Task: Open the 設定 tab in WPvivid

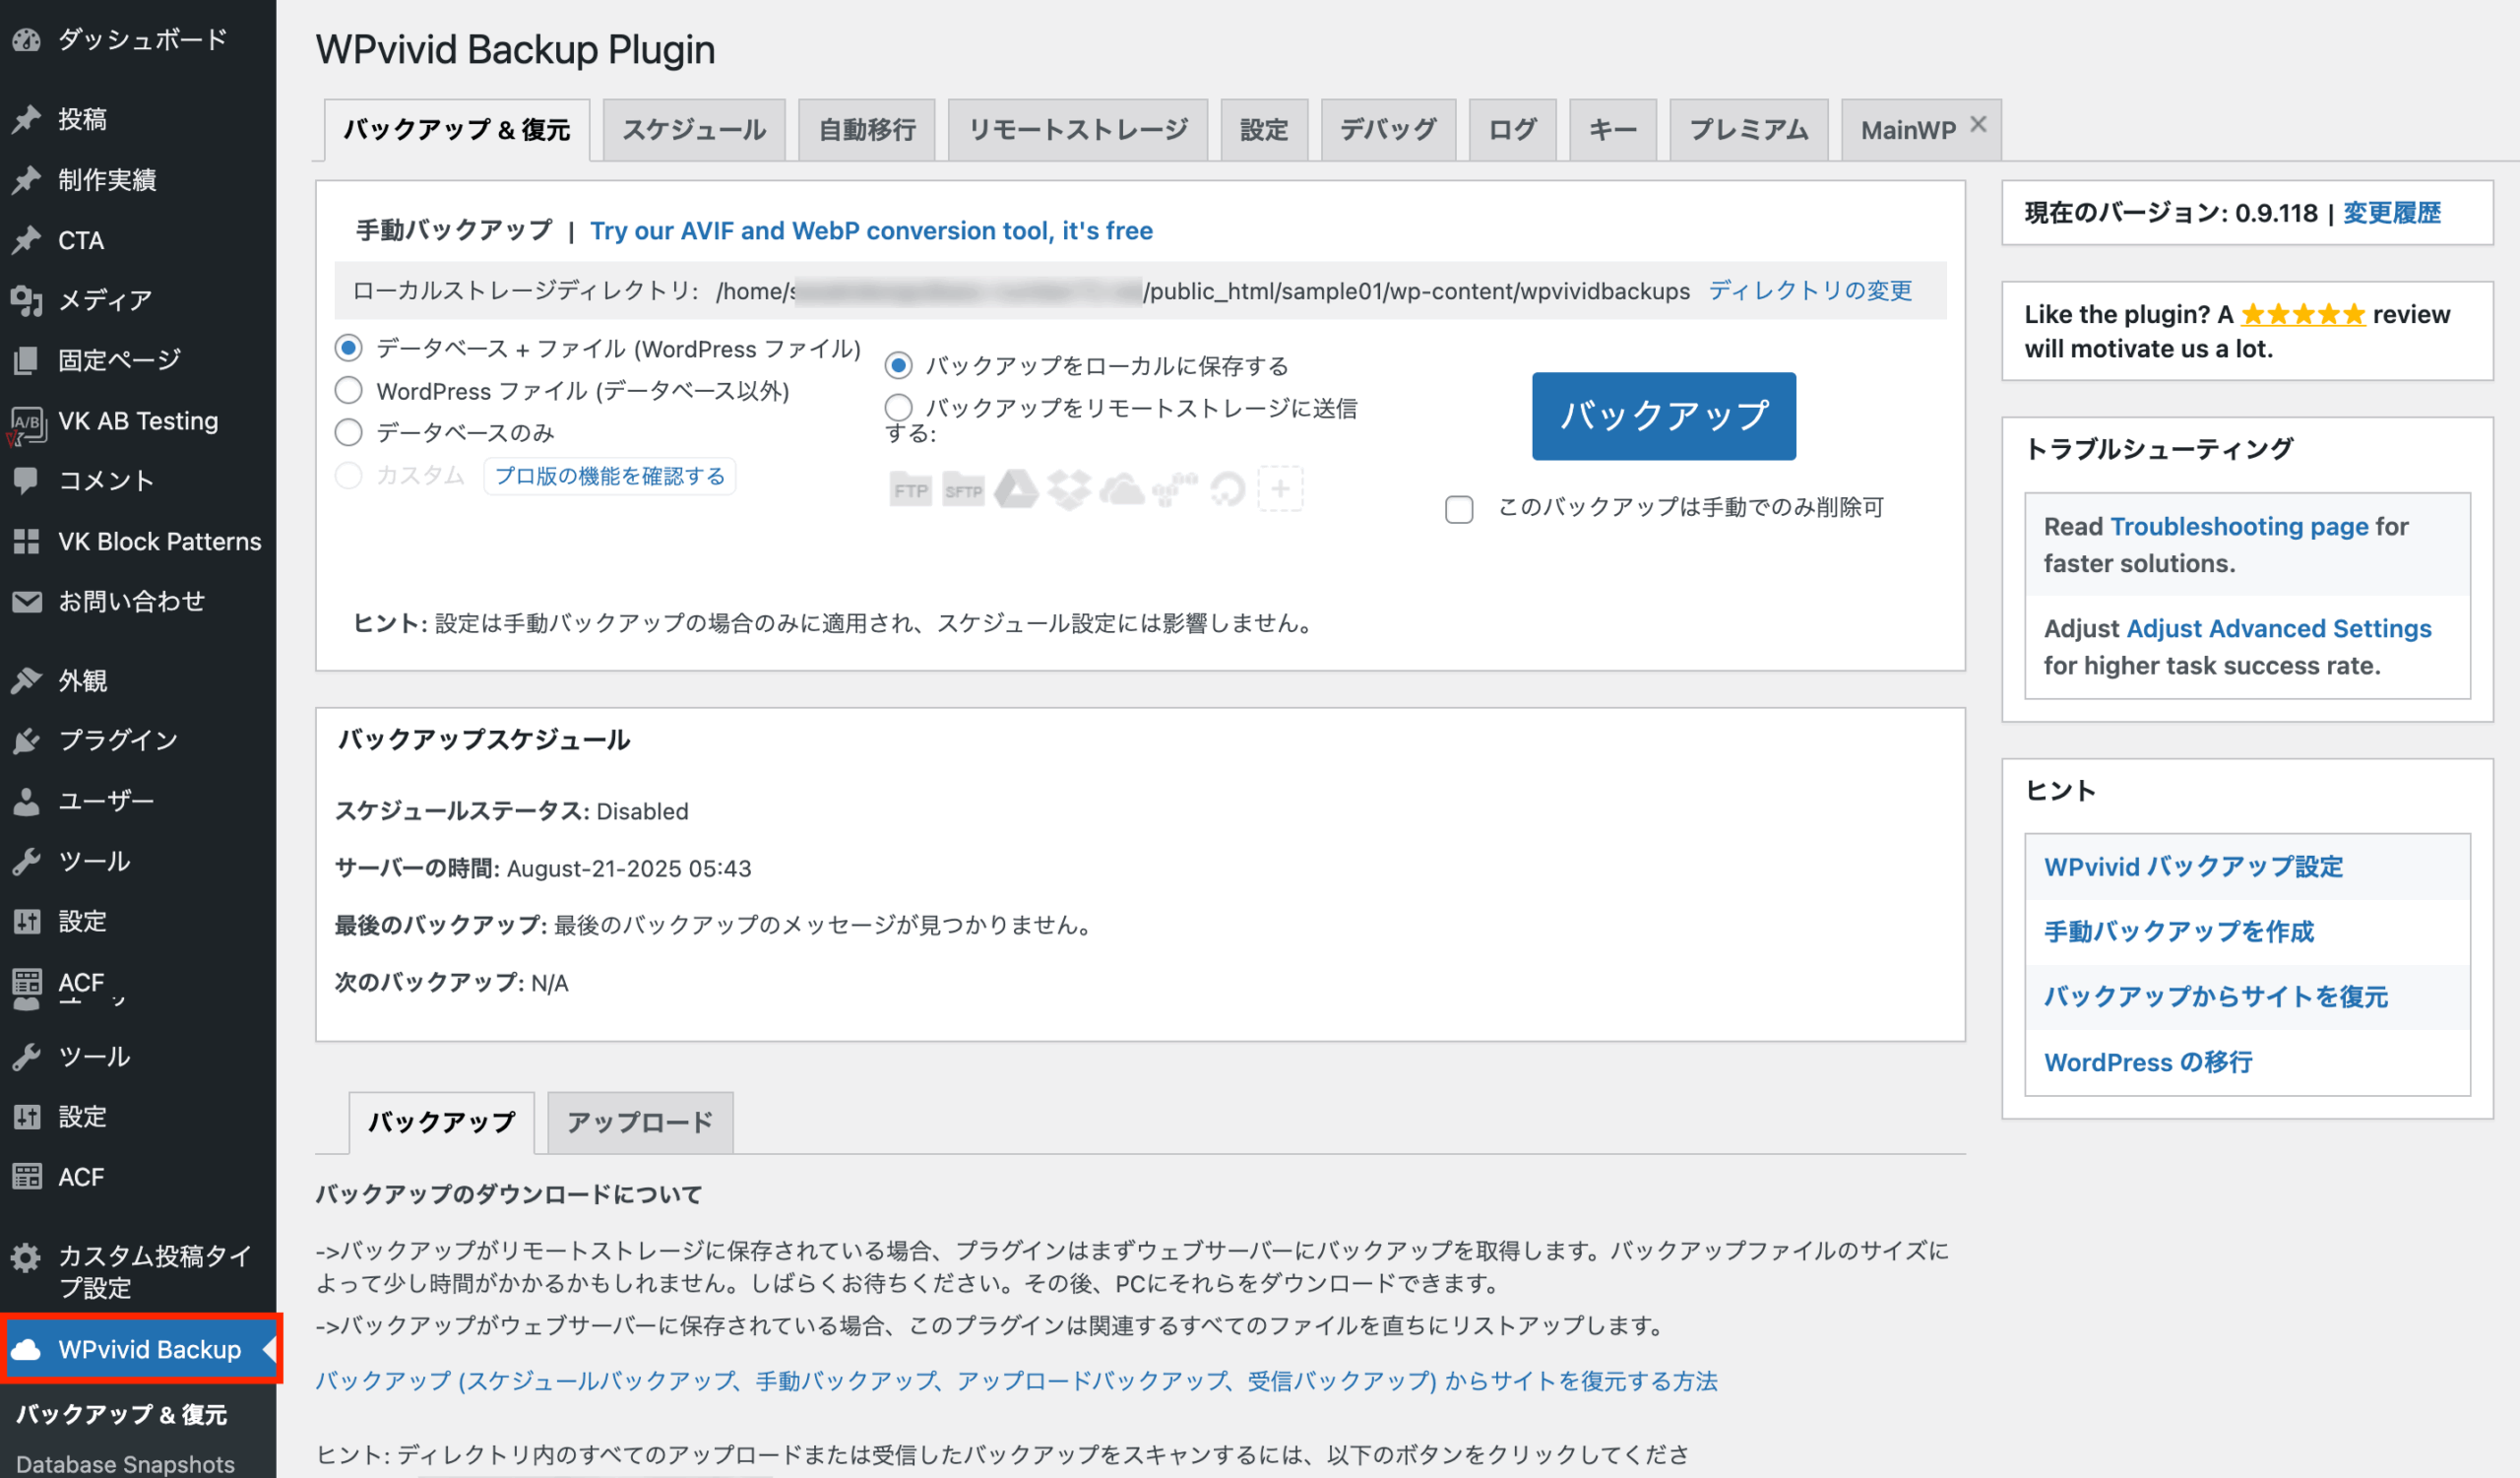Action: tap(1264, 130)
